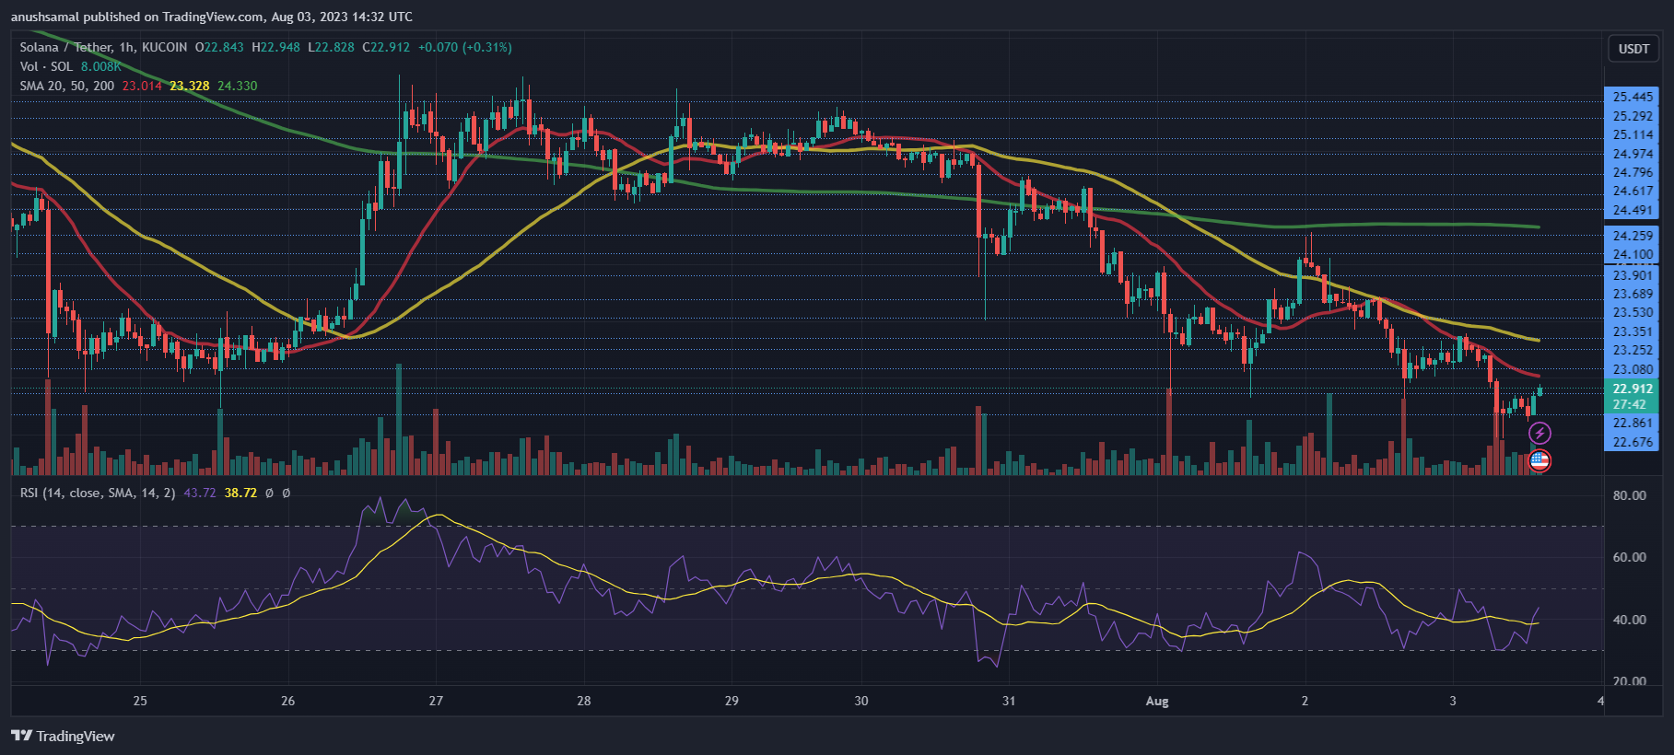Click RSI axis label 60.00

[x=1629, y=557]
